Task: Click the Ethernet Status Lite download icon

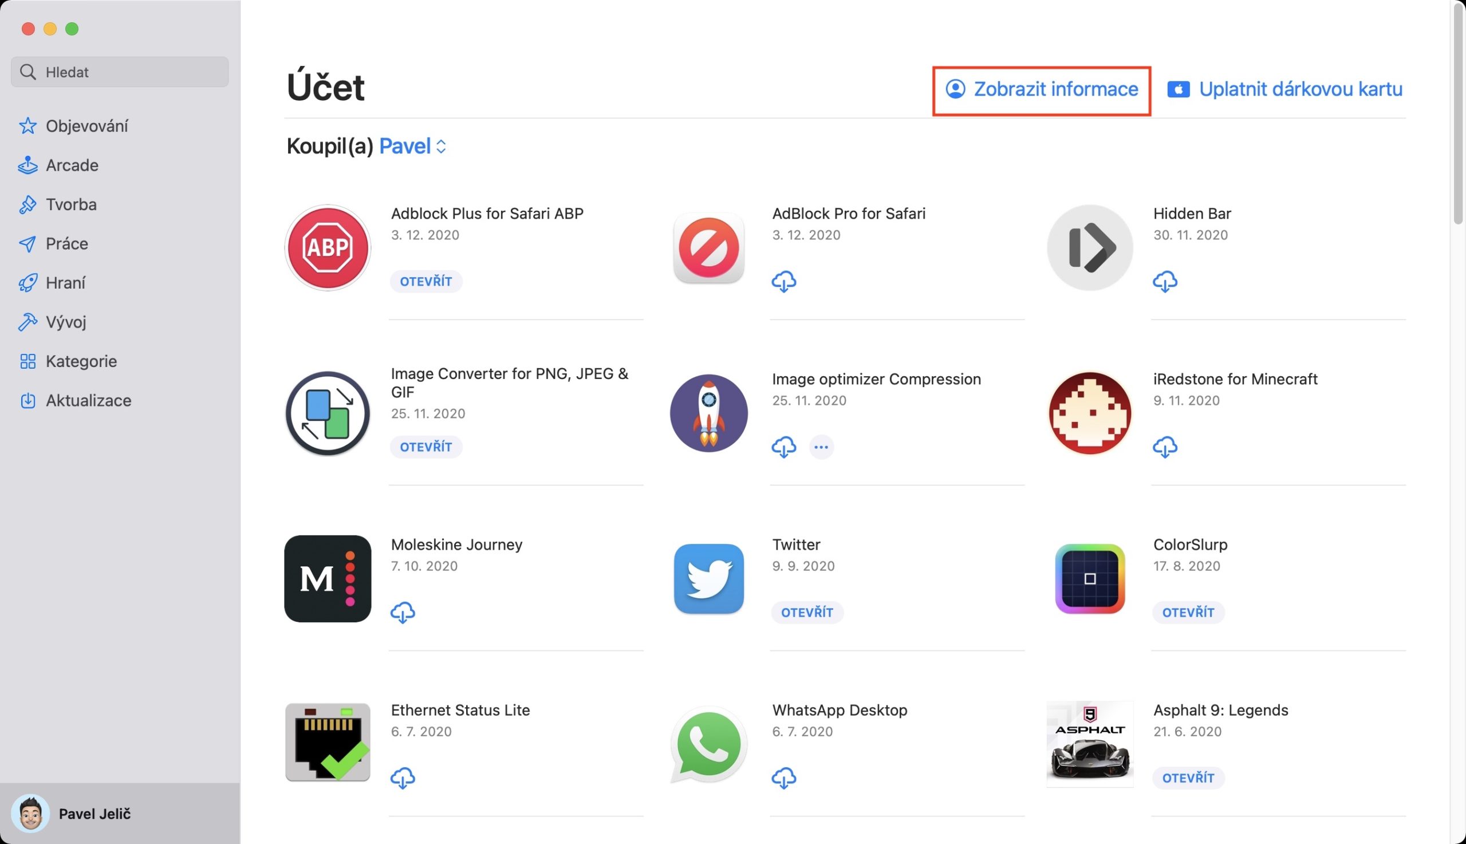Action: point(403,778)
